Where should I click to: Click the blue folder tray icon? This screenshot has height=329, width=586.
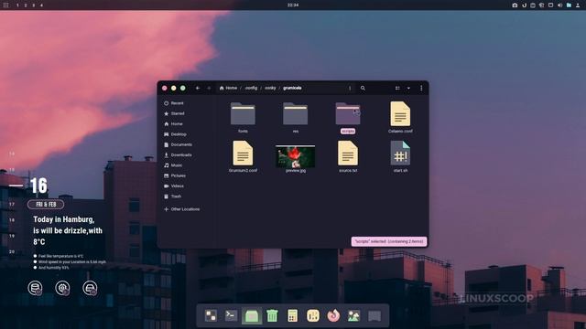click(x=569, y=5)
